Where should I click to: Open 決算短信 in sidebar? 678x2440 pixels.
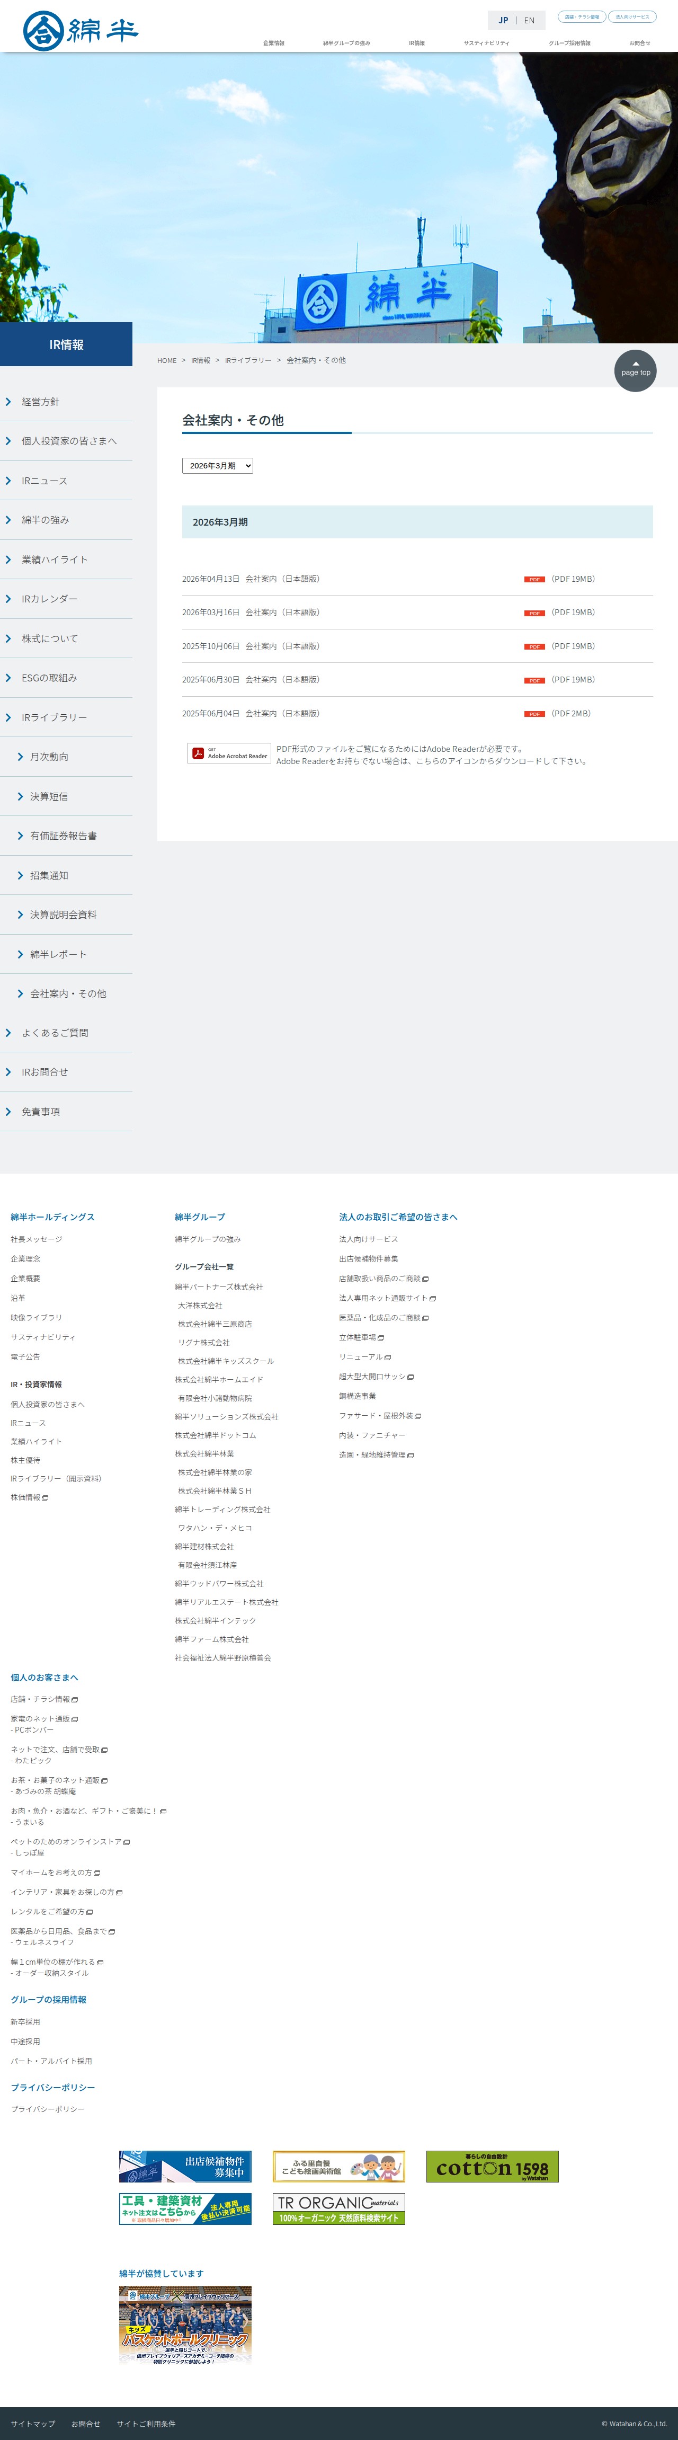coord(66,796)
